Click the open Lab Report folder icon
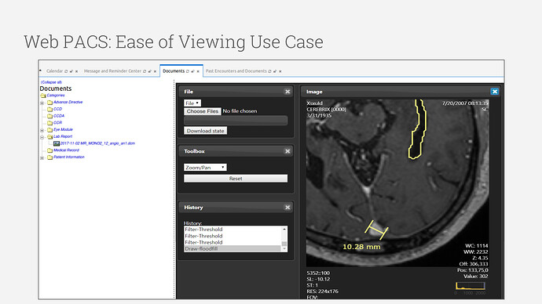This screenshot has height=304, width=542. (49, 137)
